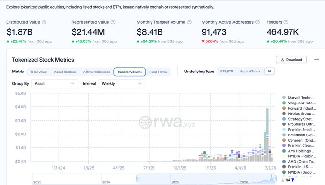Select All underlying types

[x=270, y=72]
